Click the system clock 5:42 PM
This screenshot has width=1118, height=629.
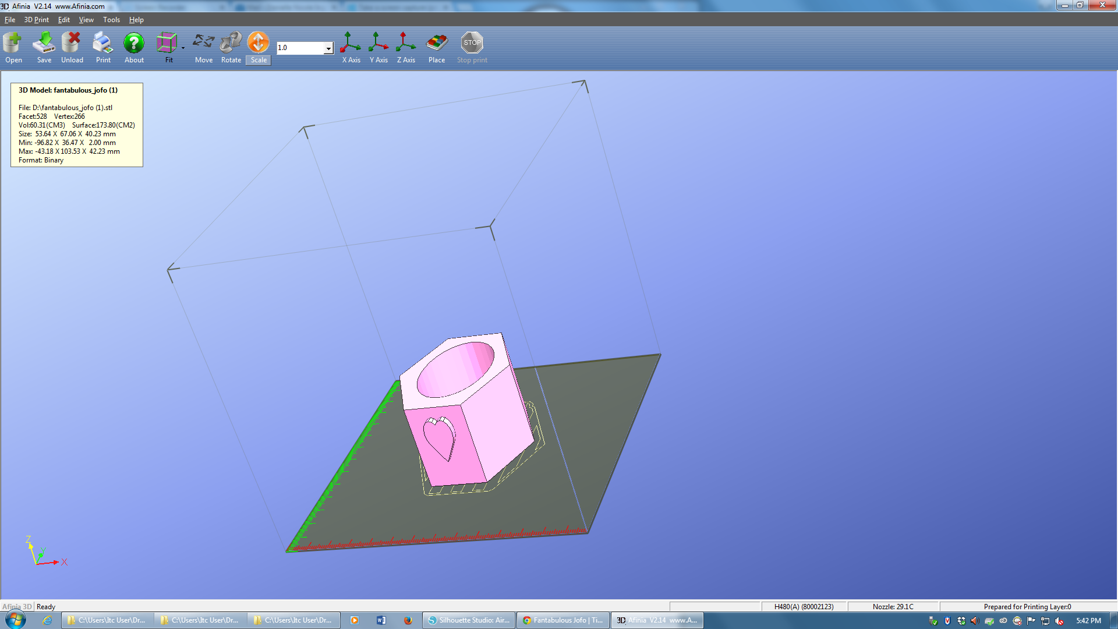[x=1088, y=620]
